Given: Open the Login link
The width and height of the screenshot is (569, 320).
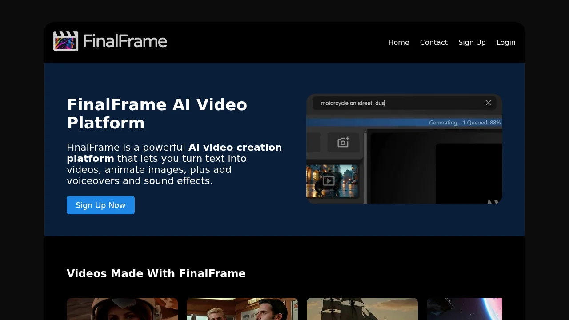Looking at the screenshot, I should (506, 42).
